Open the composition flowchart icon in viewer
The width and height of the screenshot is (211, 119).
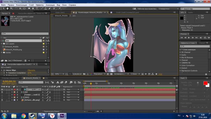pyautogui.click(x=153, y=74)
